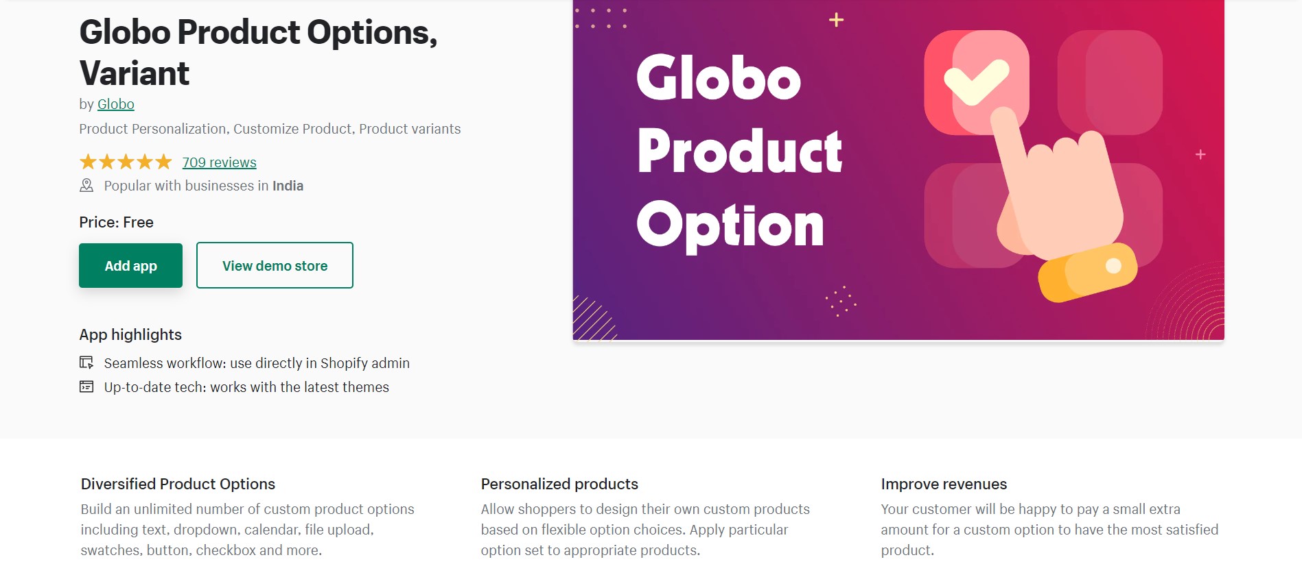Select the App highlights heading
Image resolution: width=1302 pixels, height=564 pixels.
130,334
